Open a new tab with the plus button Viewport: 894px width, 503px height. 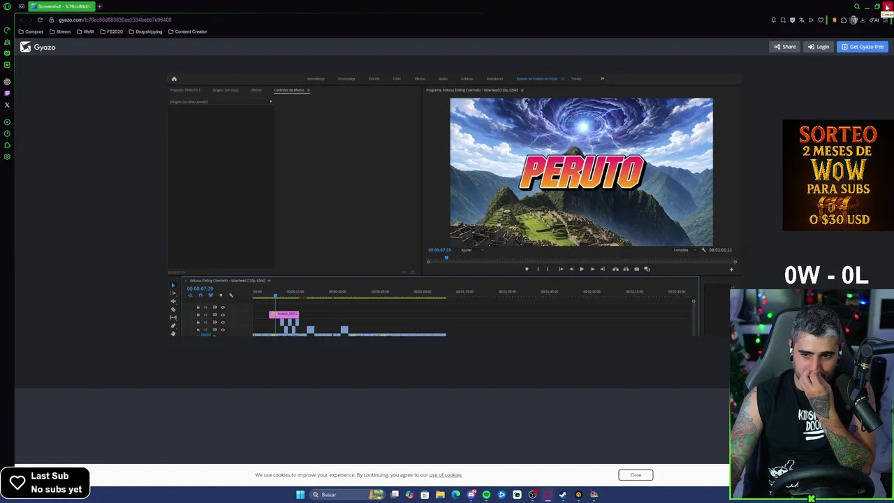click(x=100, y=6)
